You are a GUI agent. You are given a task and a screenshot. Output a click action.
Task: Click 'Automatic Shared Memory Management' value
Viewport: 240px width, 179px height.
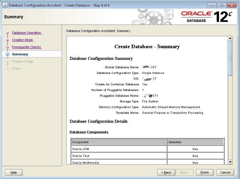pos(171,107)
